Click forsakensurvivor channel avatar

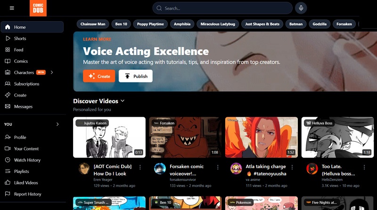coord(160,169)
